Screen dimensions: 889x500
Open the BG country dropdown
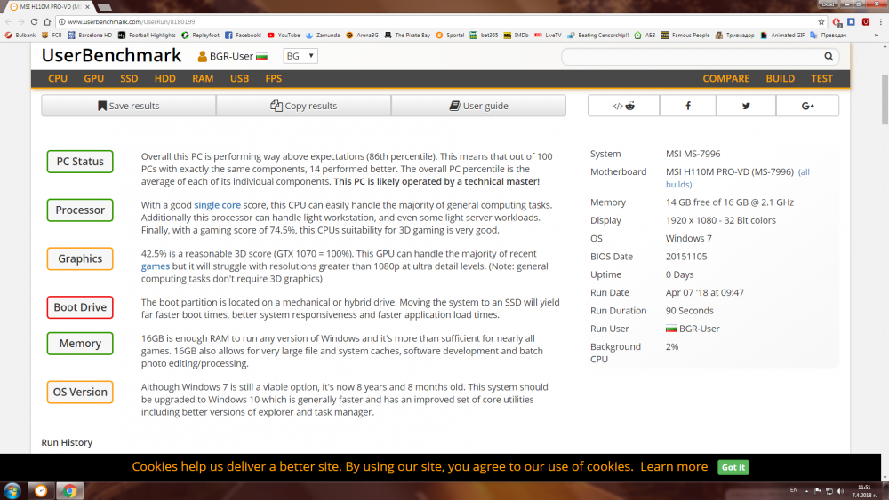(x=300, y=56)
